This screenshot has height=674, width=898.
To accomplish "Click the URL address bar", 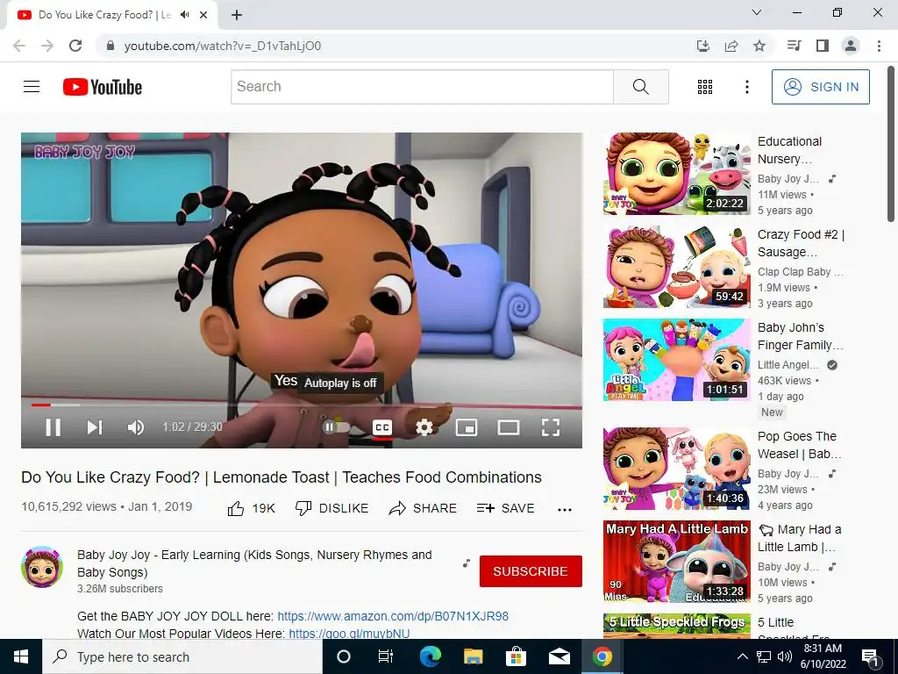I will point(396,46).
